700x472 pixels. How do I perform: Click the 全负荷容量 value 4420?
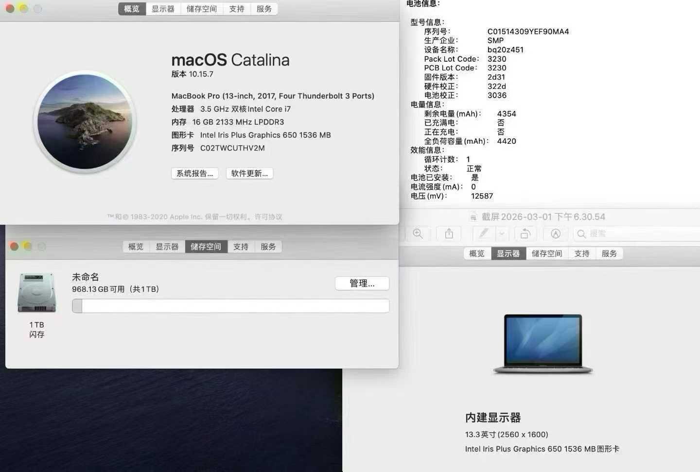coord(507,141)
